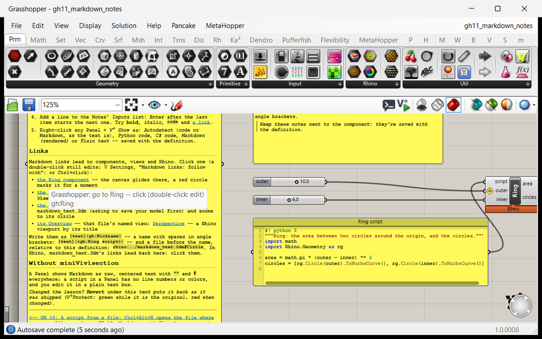The height and width of the screenshot is (339, 542).
Task: Expand the Util panel
Action: click(527, 84)
